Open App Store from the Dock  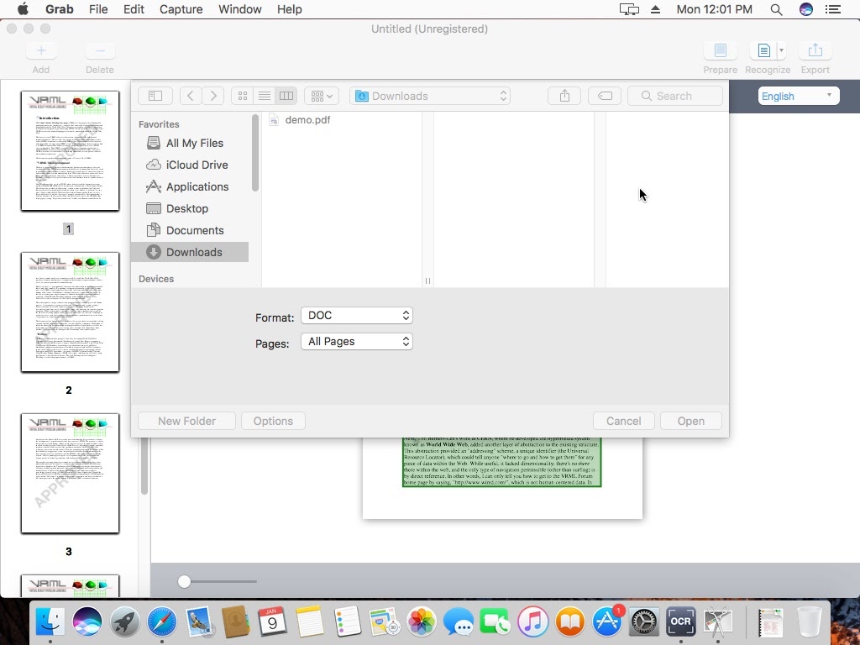[606, 621]
